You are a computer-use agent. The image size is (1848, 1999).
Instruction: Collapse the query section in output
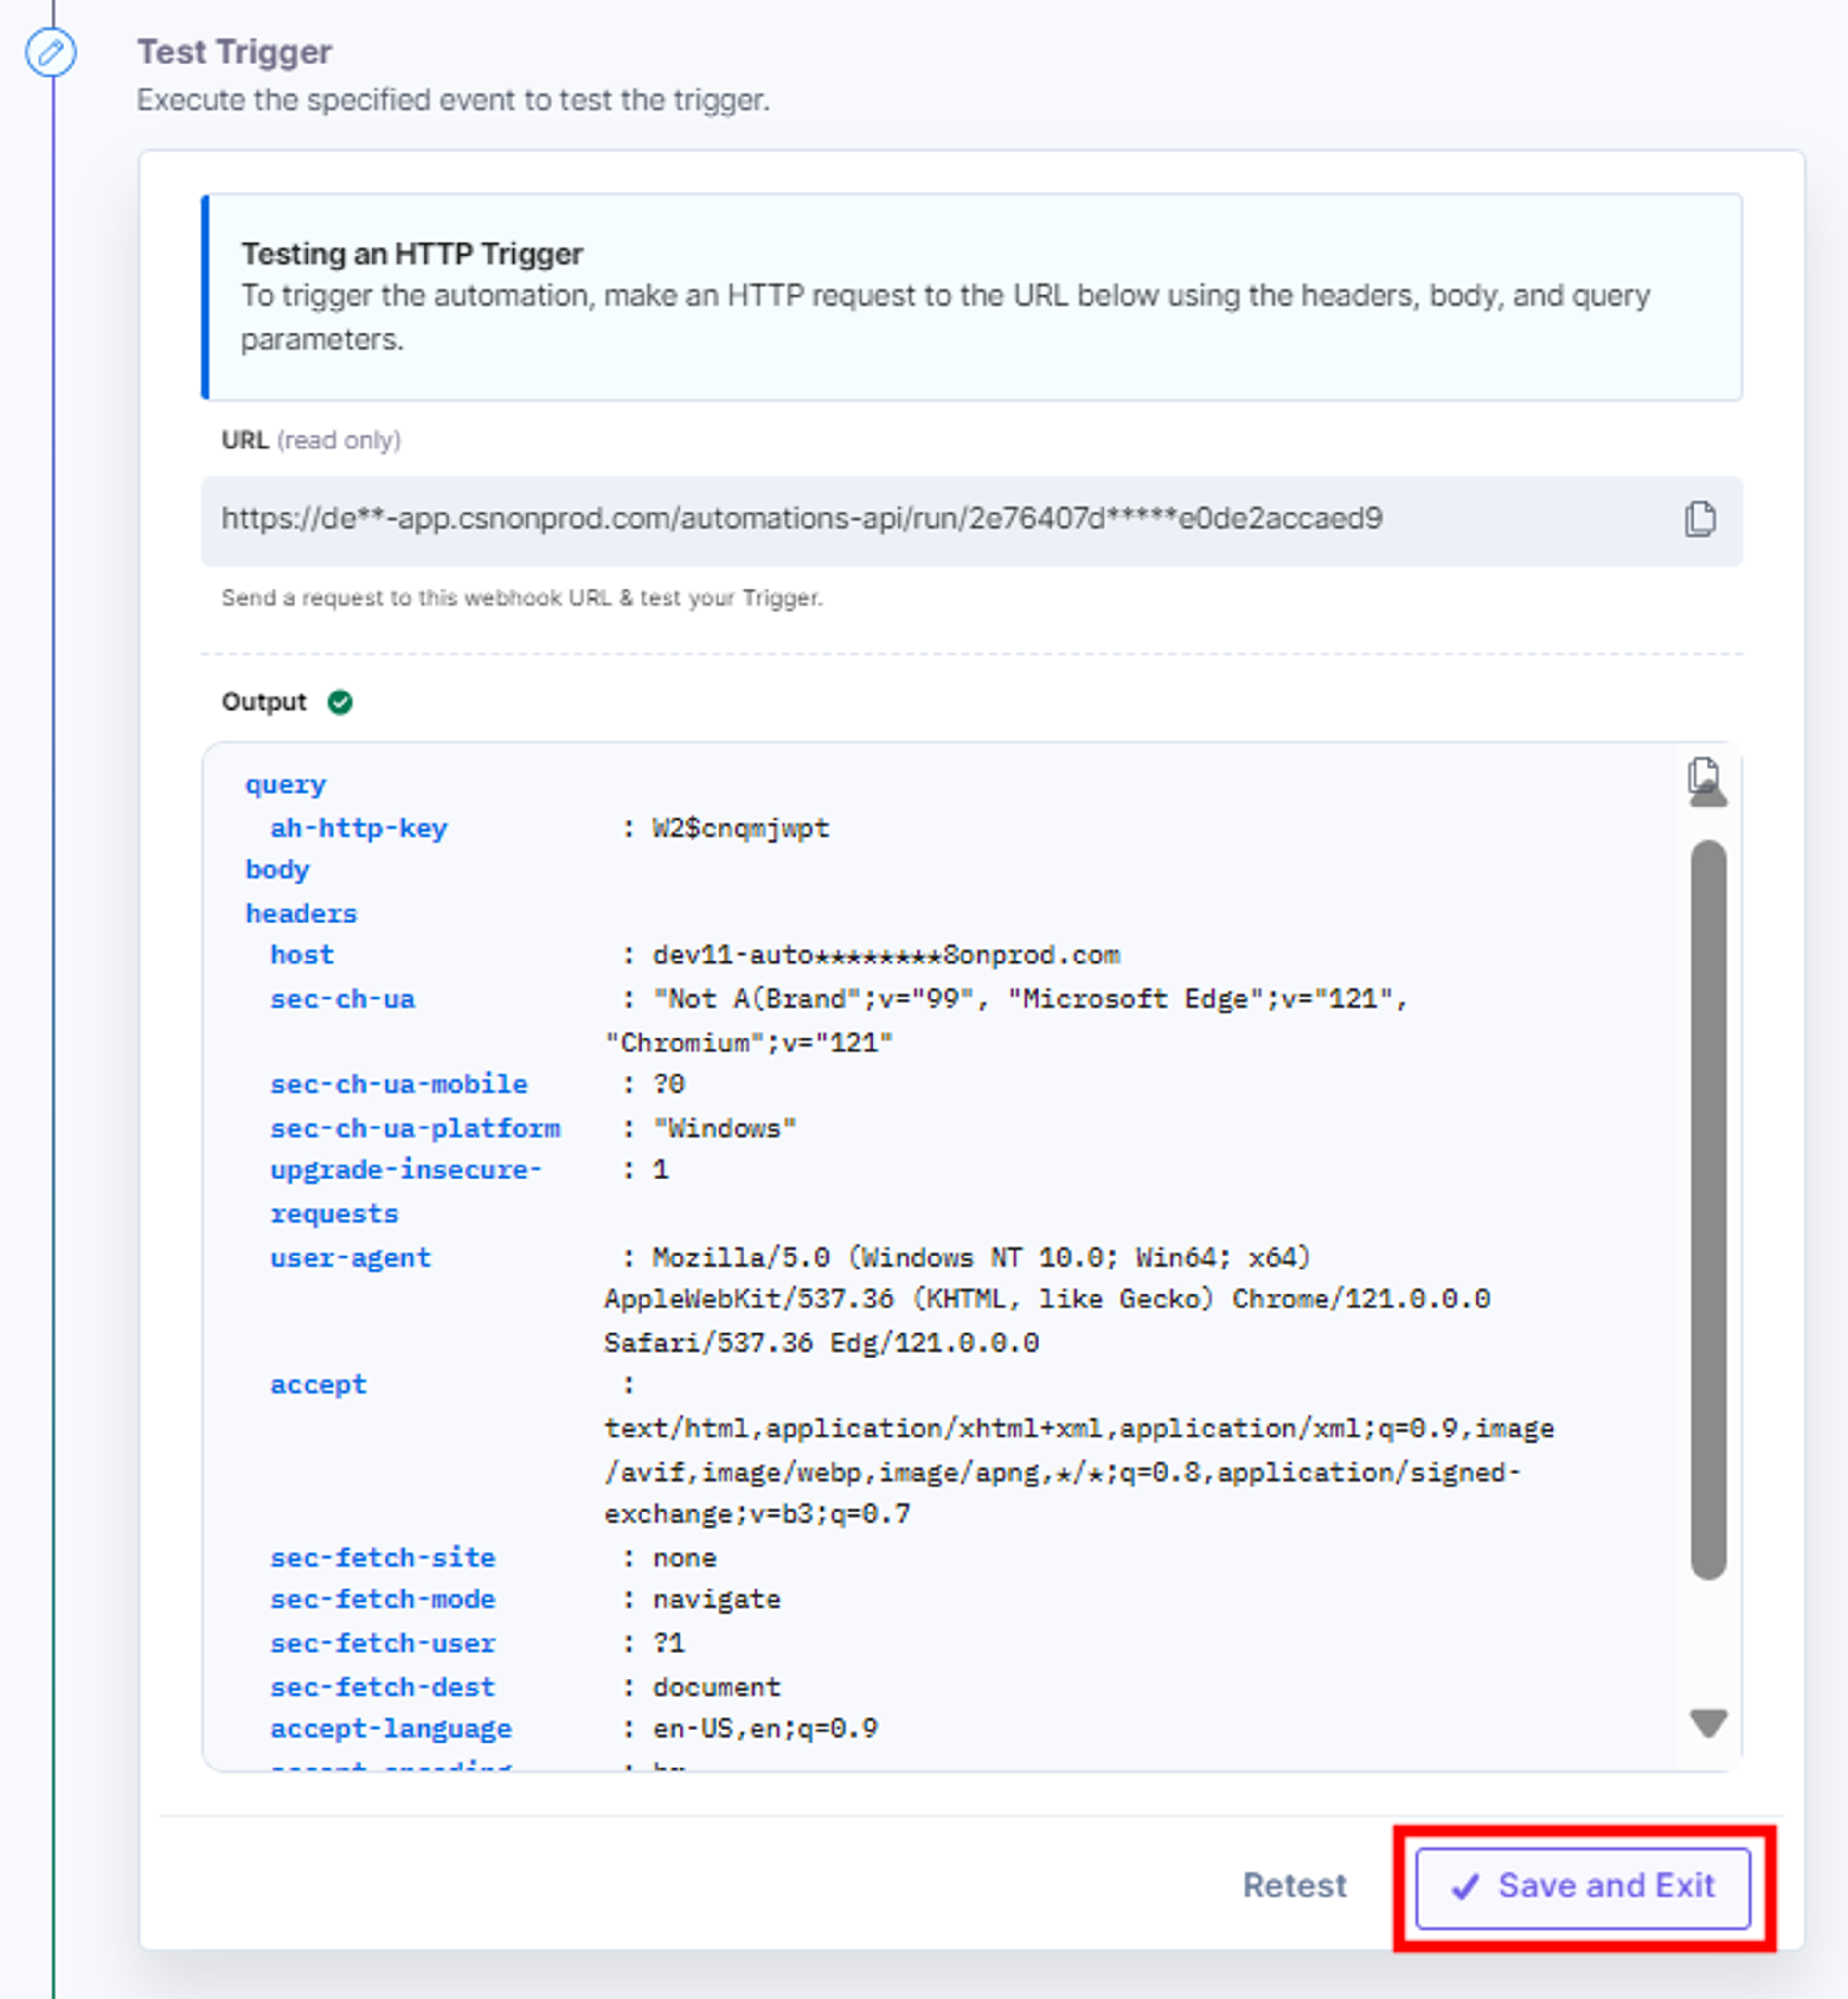286,785
